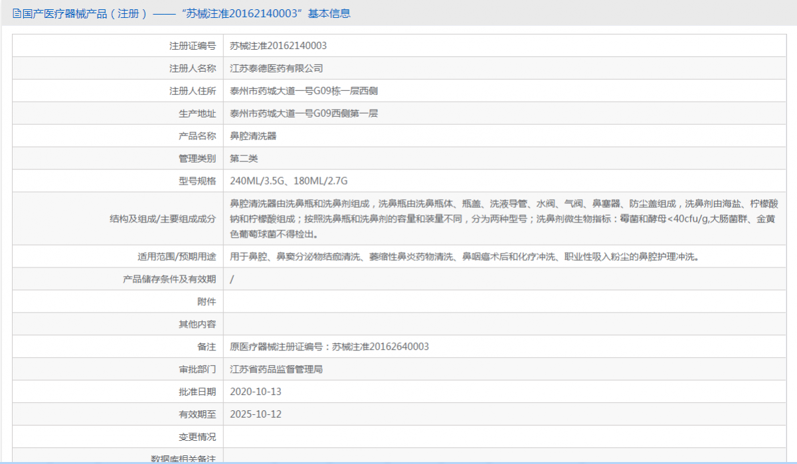This screenshot has width=797, height=464.
Task: Select the company name 江苏泰德医药有限公司
Action: [x=276, y=68]
